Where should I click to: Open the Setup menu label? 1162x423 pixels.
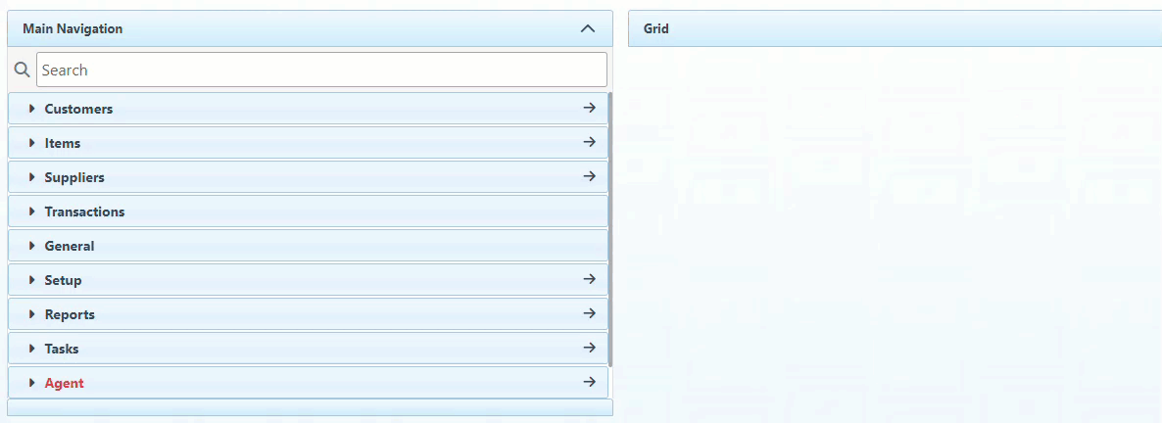pyautogui.click(x=63, y=280)
